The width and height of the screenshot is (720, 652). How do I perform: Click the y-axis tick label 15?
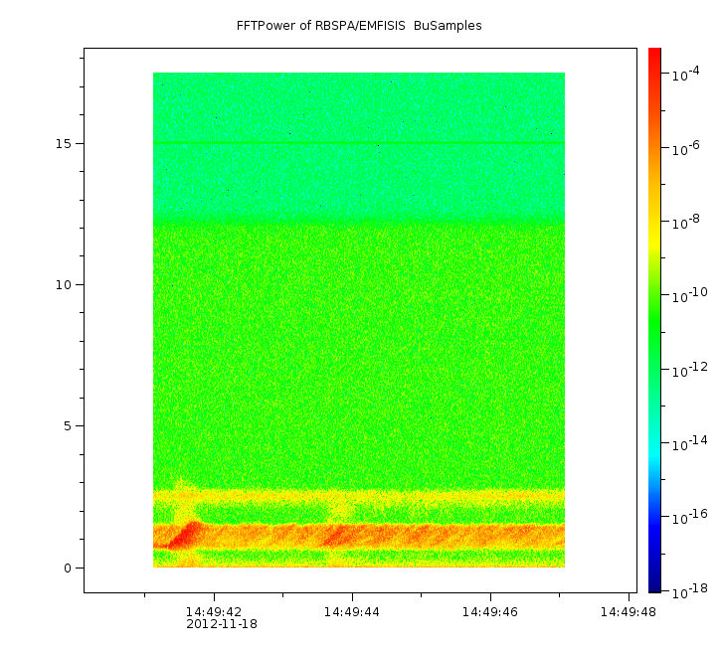coord(64,143)
